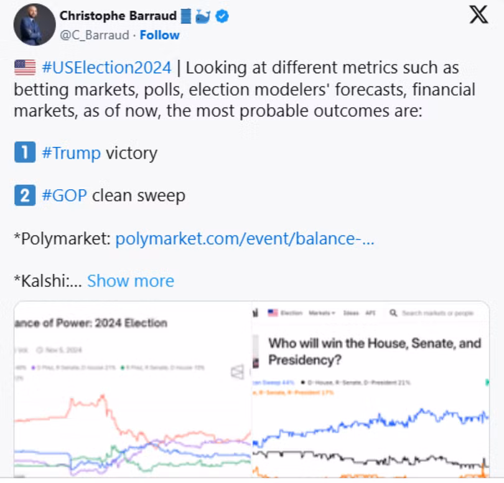The height and width of the screenshot is (483, 504).
Task: Click the blue verified checkmark badge
Action: [x=222, y=17]
